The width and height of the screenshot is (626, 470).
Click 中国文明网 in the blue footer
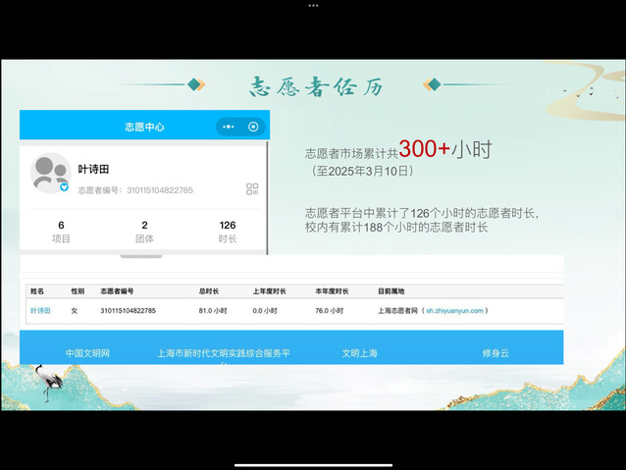click(87, 353)
